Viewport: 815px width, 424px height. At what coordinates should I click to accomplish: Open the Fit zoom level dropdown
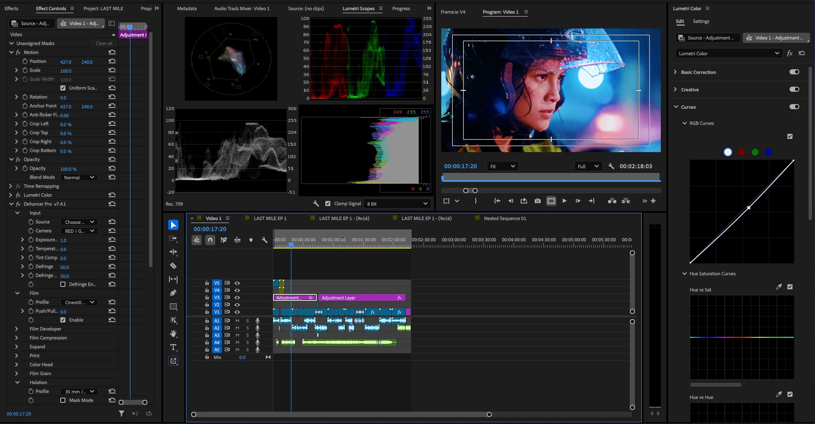point(503,166)
